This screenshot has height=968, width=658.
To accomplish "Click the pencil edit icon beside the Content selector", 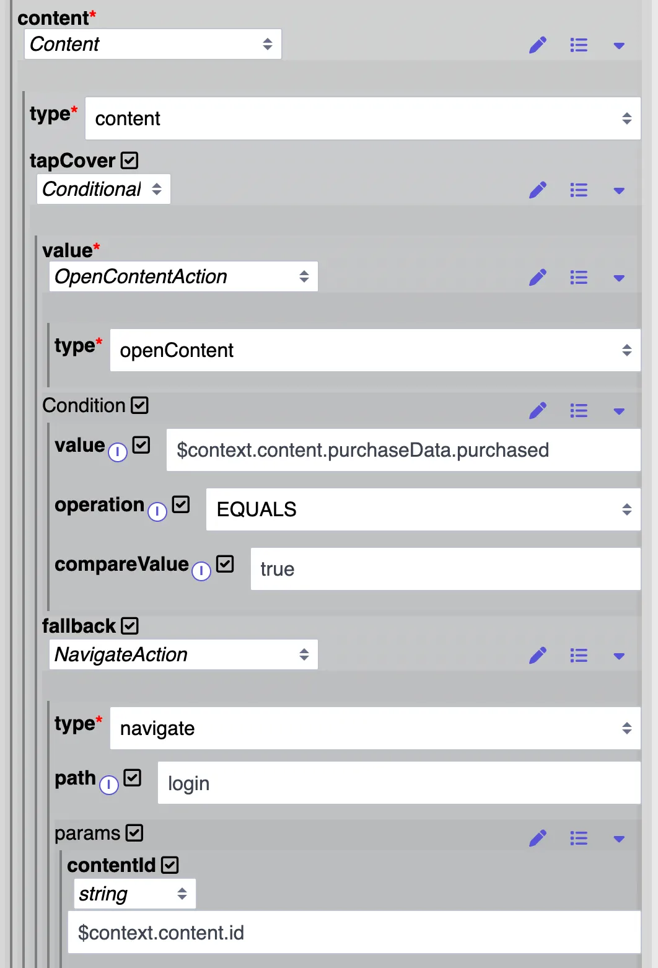I will [x=538, y=45].
